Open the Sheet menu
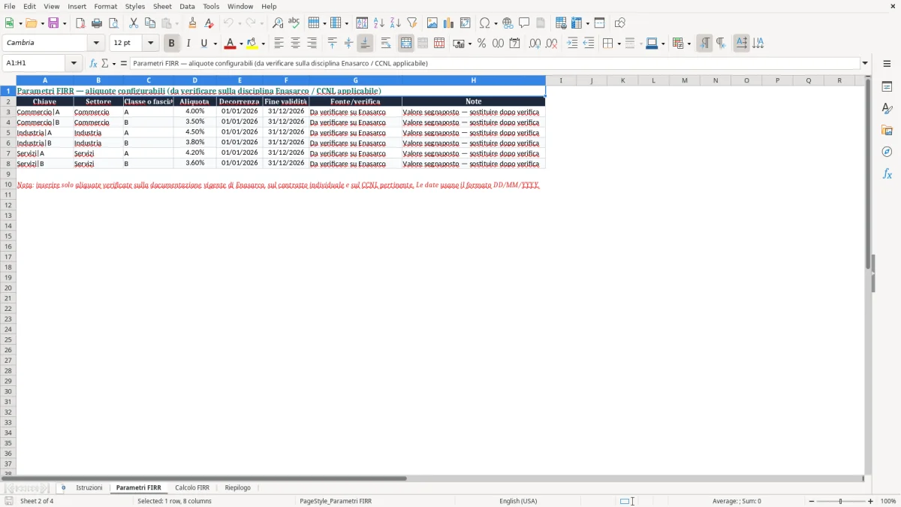901x507 pixels. tap(162, 6)
